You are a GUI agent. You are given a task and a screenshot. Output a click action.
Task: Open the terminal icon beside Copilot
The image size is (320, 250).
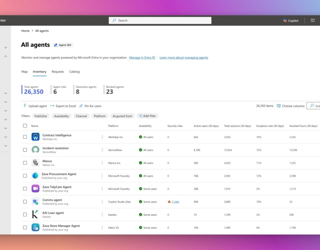pos(313,21)
